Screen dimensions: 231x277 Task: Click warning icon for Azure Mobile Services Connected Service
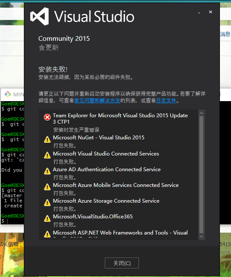47,187
